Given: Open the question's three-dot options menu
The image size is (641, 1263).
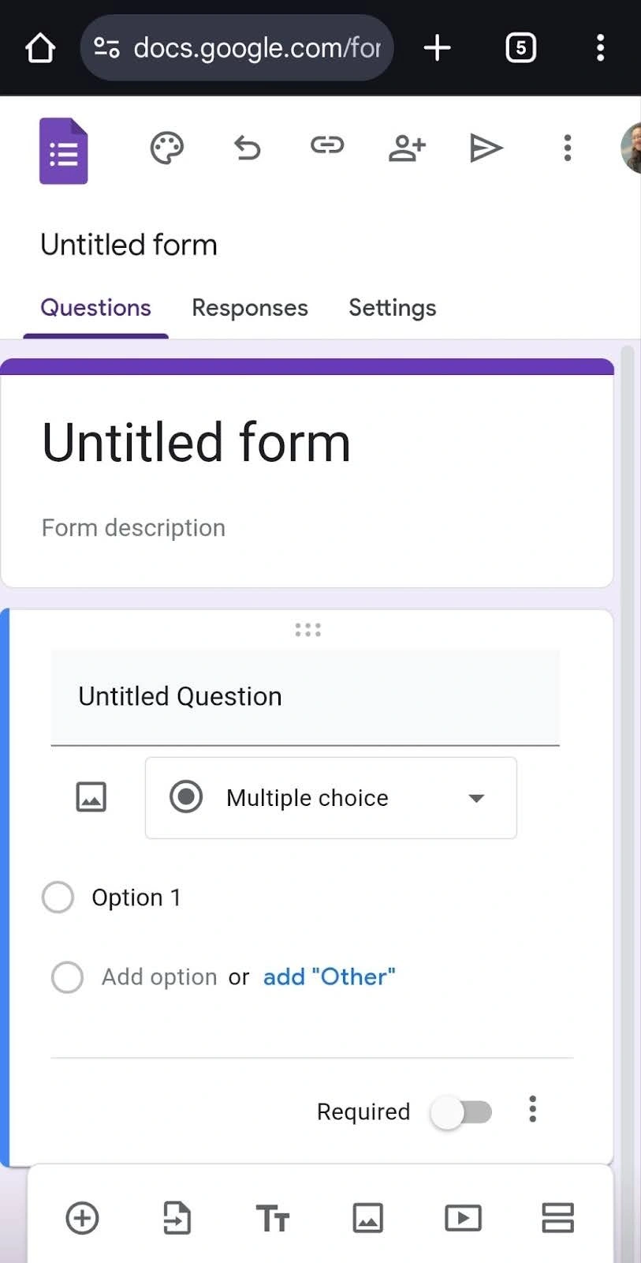Looking at the screenshot, I should pyautogui.click(x=533, y=1110).
